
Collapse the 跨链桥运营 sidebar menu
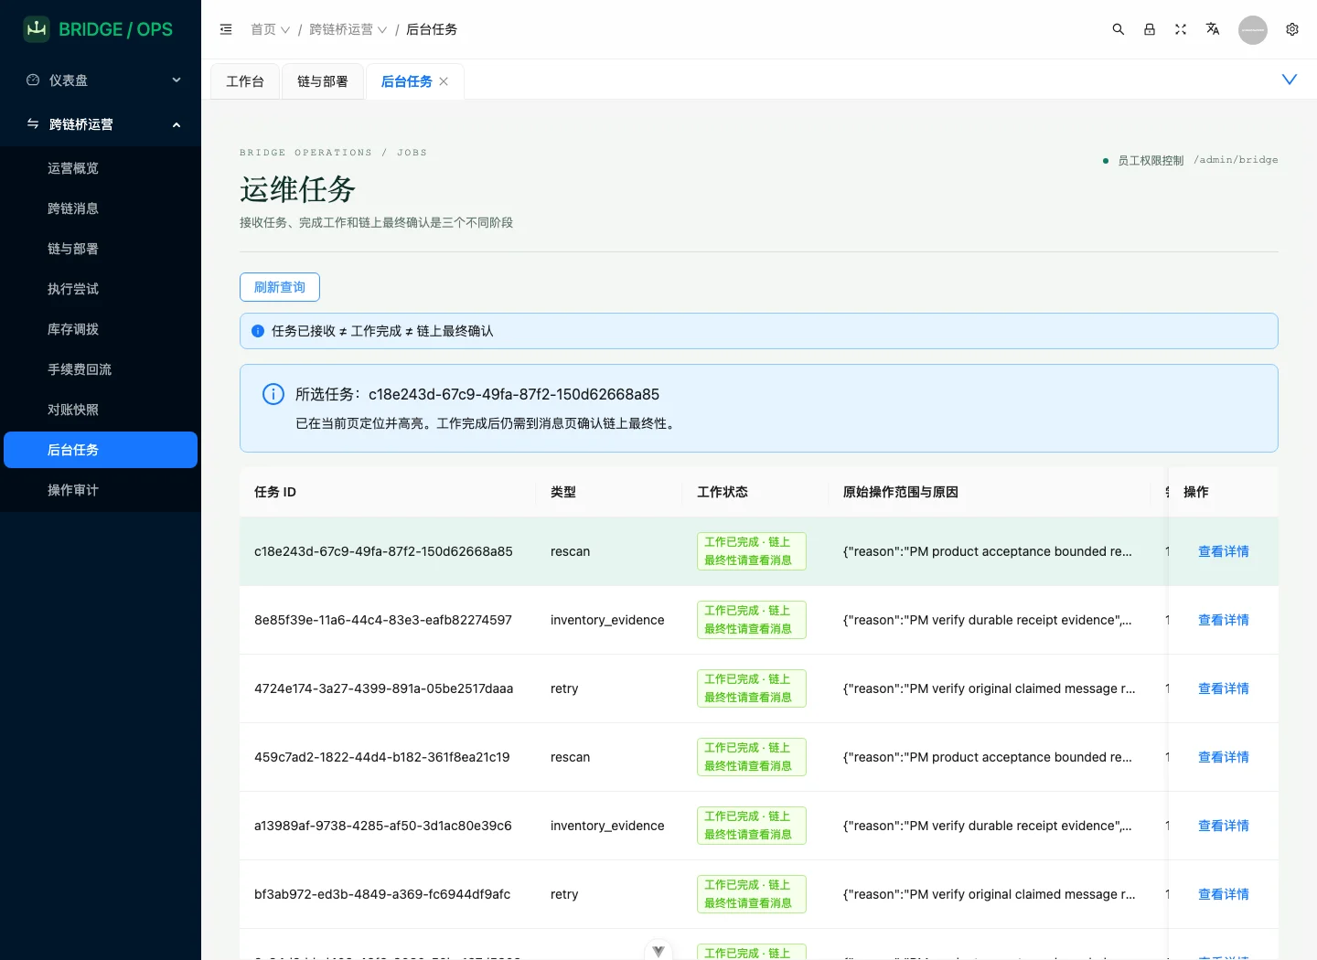[101, 124]
